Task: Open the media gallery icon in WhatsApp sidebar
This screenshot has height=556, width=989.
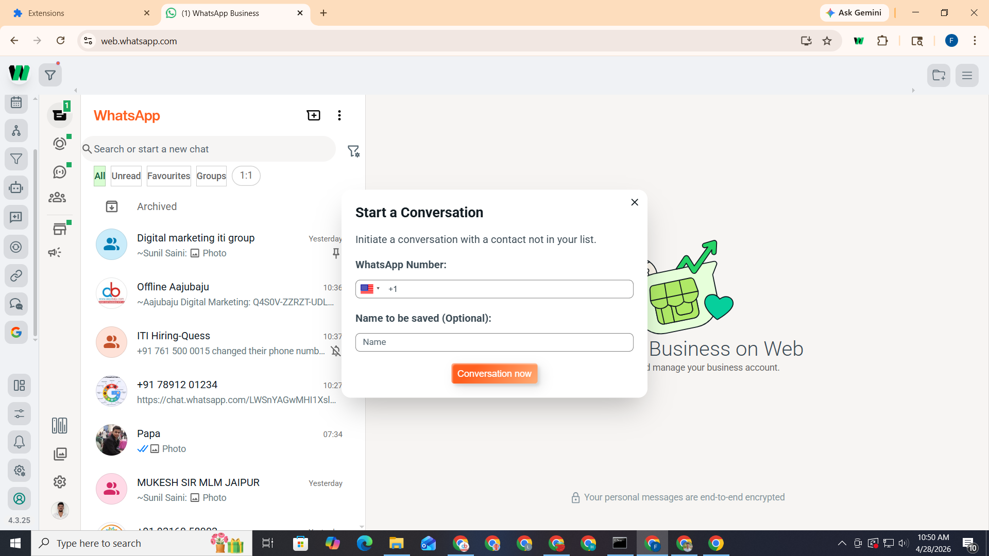Action: click(60, 454)
